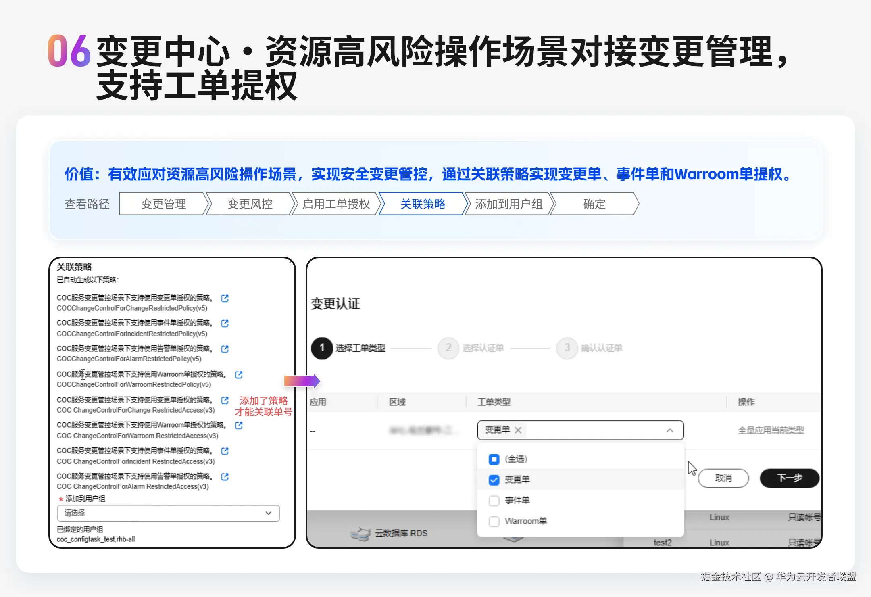
Task: Collapse the 工单类型 dropdown chevron
Action: pos(669,430)
